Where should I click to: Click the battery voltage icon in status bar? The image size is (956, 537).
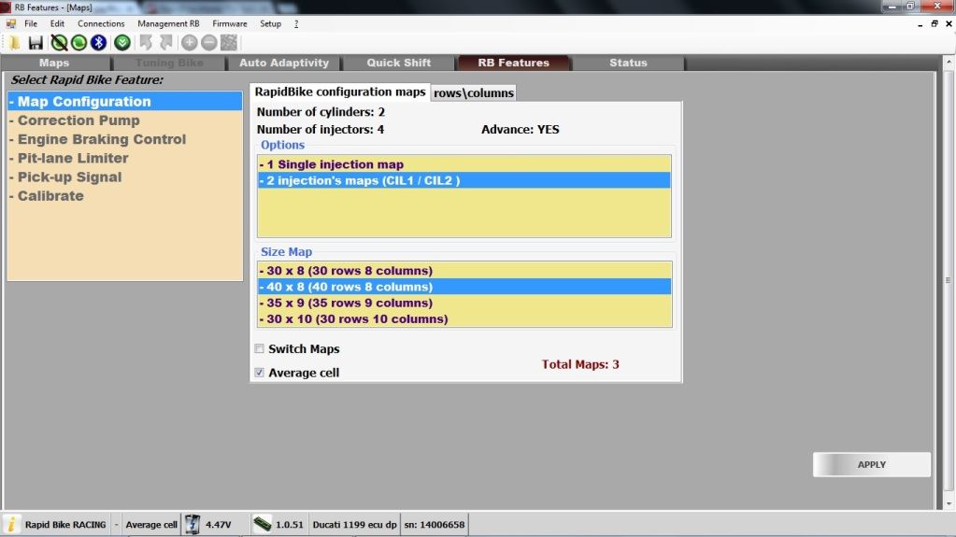tap(193, 524)
